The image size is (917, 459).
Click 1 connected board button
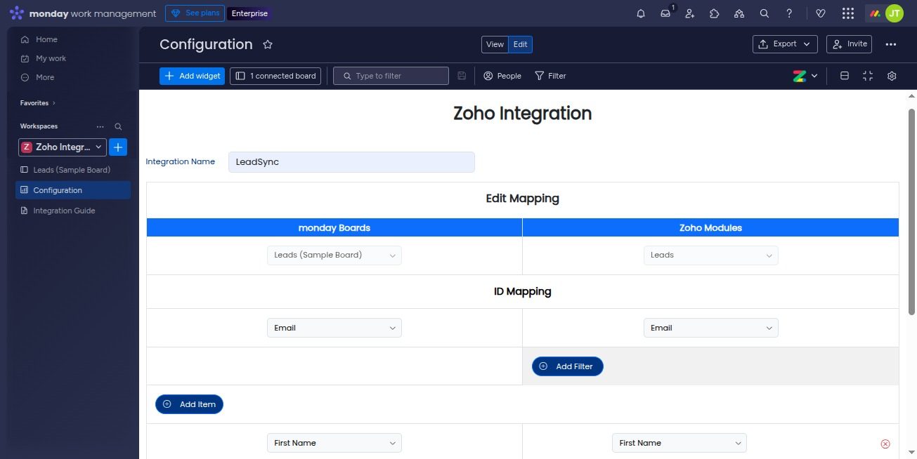[x=275, y=76]
